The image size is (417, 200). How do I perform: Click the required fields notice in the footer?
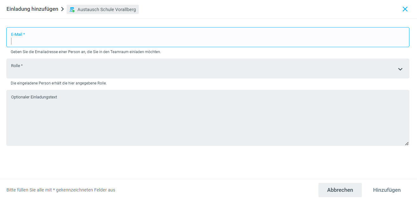pyautogui.click(x=61, y=190)
